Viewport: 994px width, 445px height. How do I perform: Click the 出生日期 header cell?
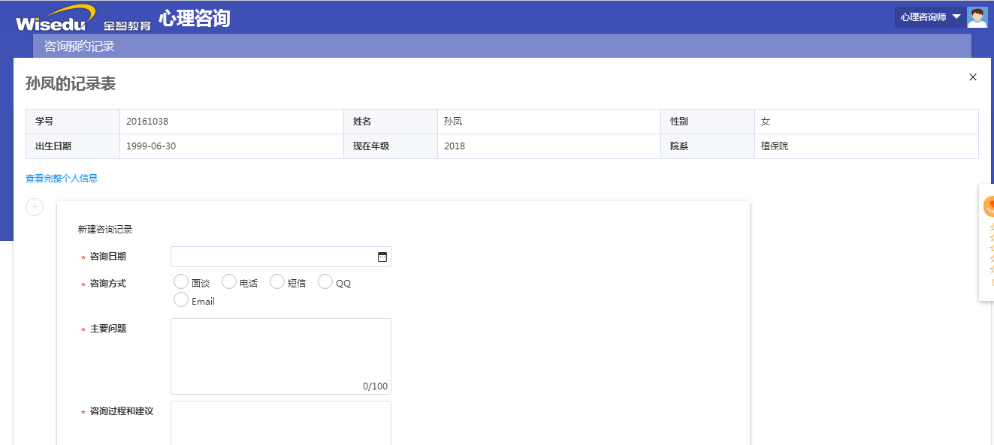73,146
